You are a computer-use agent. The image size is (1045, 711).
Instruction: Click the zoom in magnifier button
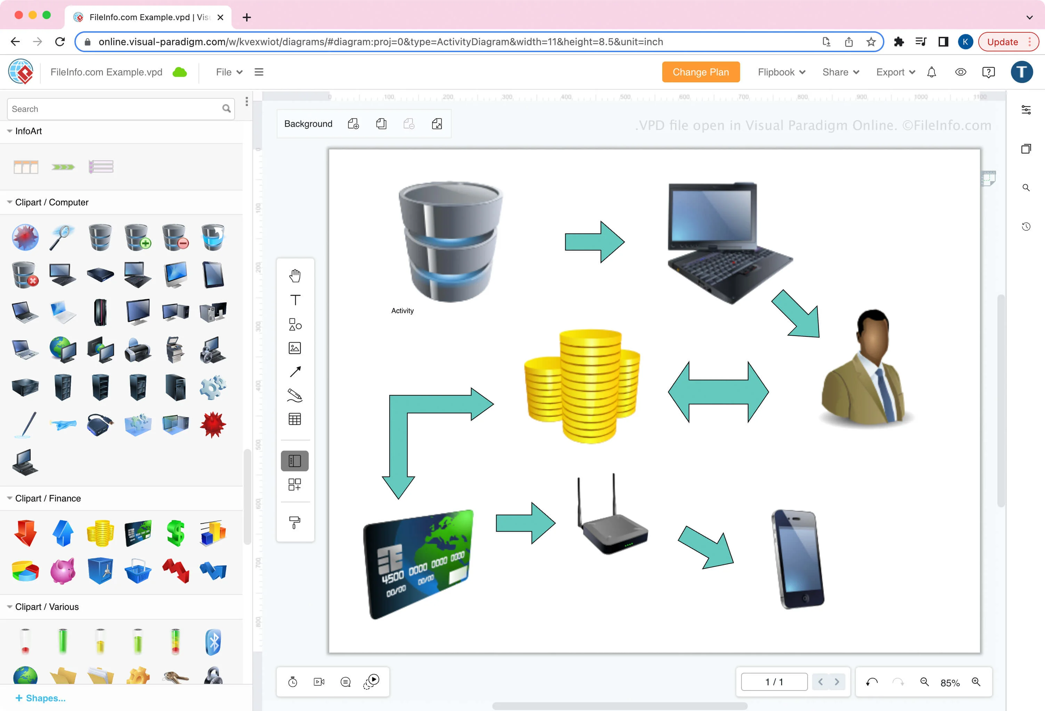tap(976, 682)
